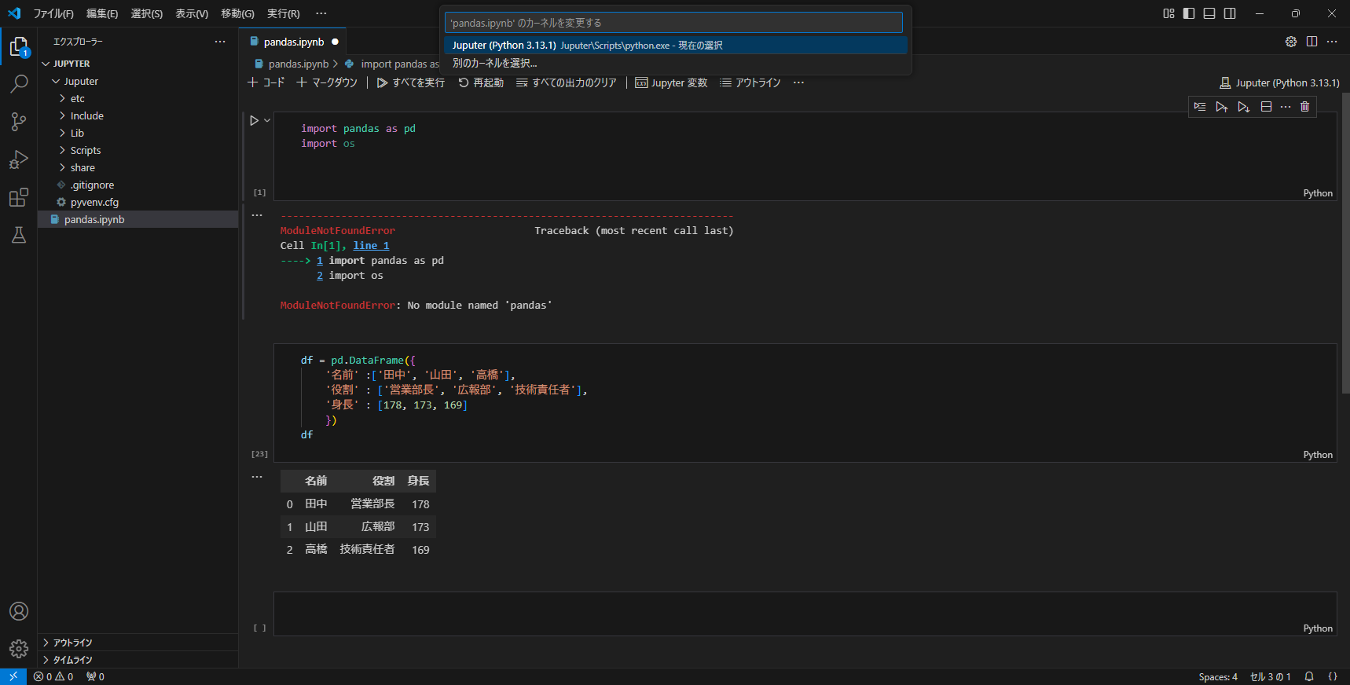Select 別のカーネルを選択... option
1350x685 pixels.
pyautogui.click(x=495, y=63)
